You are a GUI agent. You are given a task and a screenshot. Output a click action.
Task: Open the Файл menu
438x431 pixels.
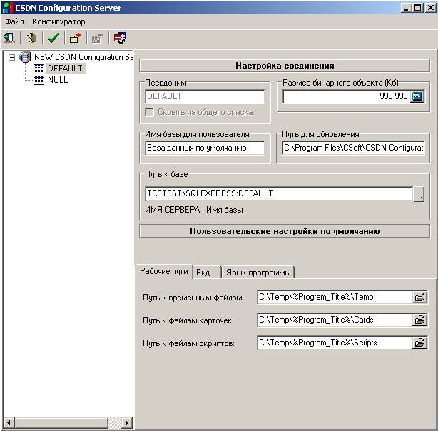[x=14, y=21]
